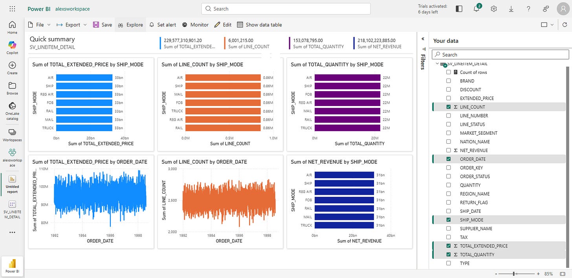Click the refresh icon in toolbar
Viewport: 572px width, 278px height.
pyautogui.click(x=565, y=24)
